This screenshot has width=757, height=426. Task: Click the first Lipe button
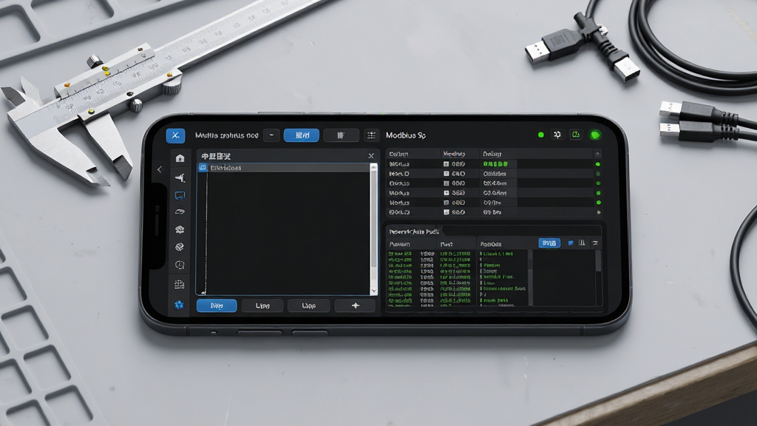pyautogui.click(x=262, y=305)
